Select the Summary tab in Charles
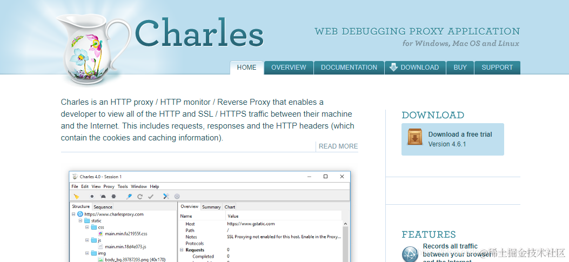 (x=211, y=207)
